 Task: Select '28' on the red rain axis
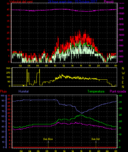point(9,99)
